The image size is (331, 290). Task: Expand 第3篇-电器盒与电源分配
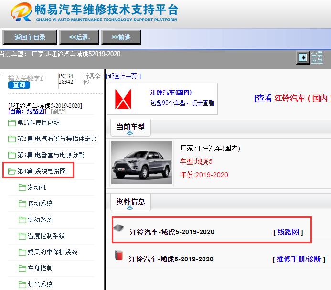pos(51,155)
